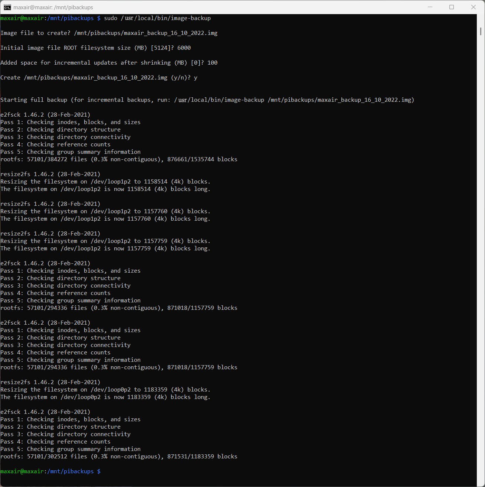Maximize the terminal window
485x487 pixels.
(x=452, y=7)
